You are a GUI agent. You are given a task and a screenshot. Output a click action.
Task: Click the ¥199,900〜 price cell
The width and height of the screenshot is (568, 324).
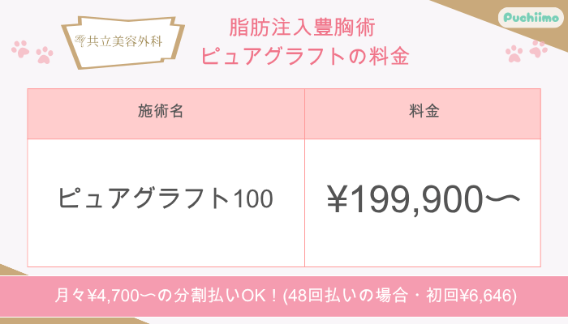point(422,198)
